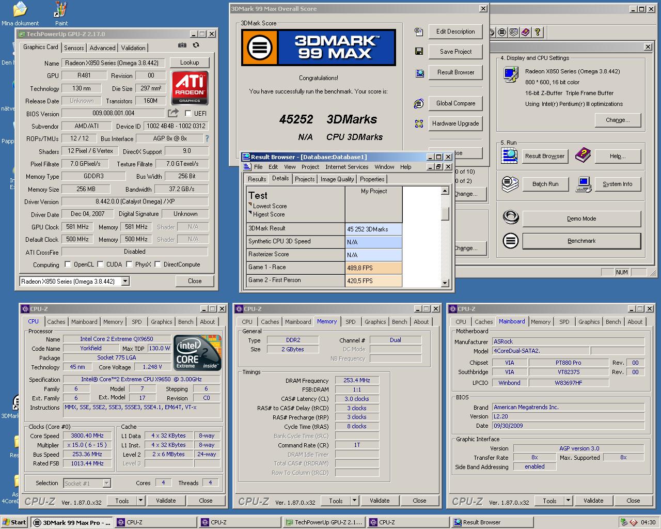
Task: Click the Benchmark 3DMark logo icon
Action: tap(511, 241)
